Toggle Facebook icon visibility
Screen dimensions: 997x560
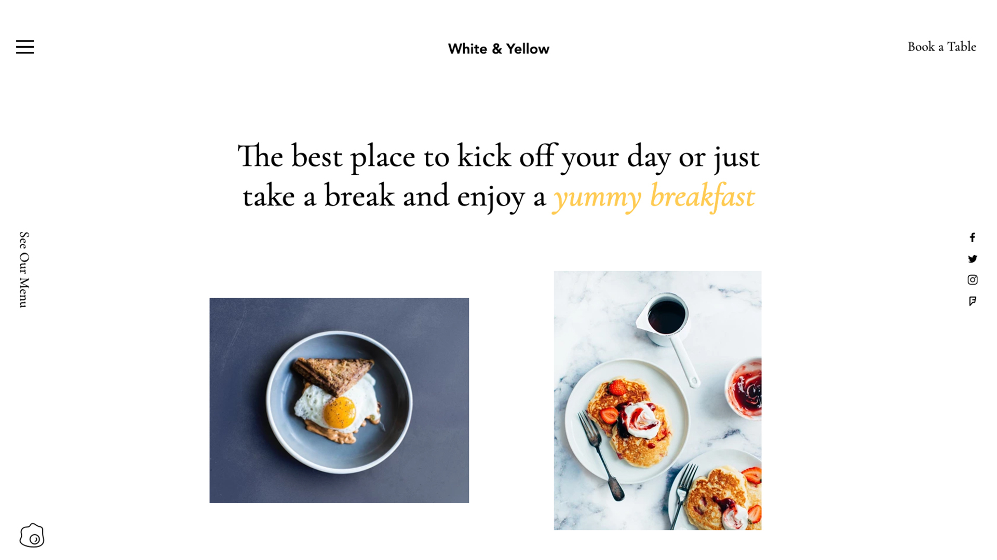point(973,237)
